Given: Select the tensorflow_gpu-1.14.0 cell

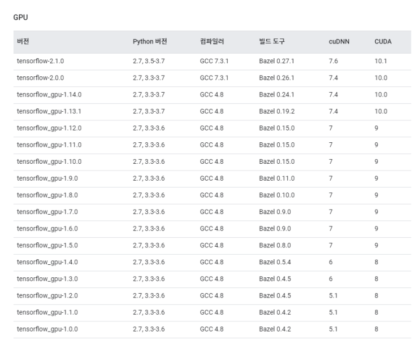Looking at the screenshot, I should (49, 95).
